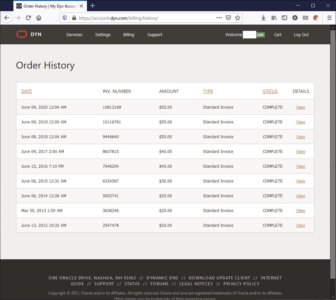Open the FORUMS footer link

coord(159,284)
